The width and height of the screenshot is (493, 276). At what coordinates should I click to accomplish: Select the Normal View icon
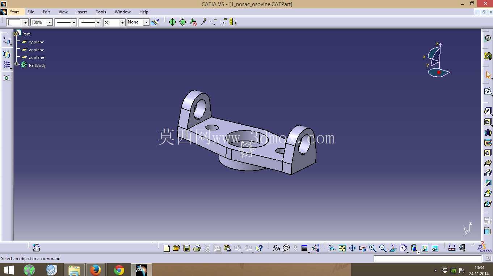click(x=393, y=248)
